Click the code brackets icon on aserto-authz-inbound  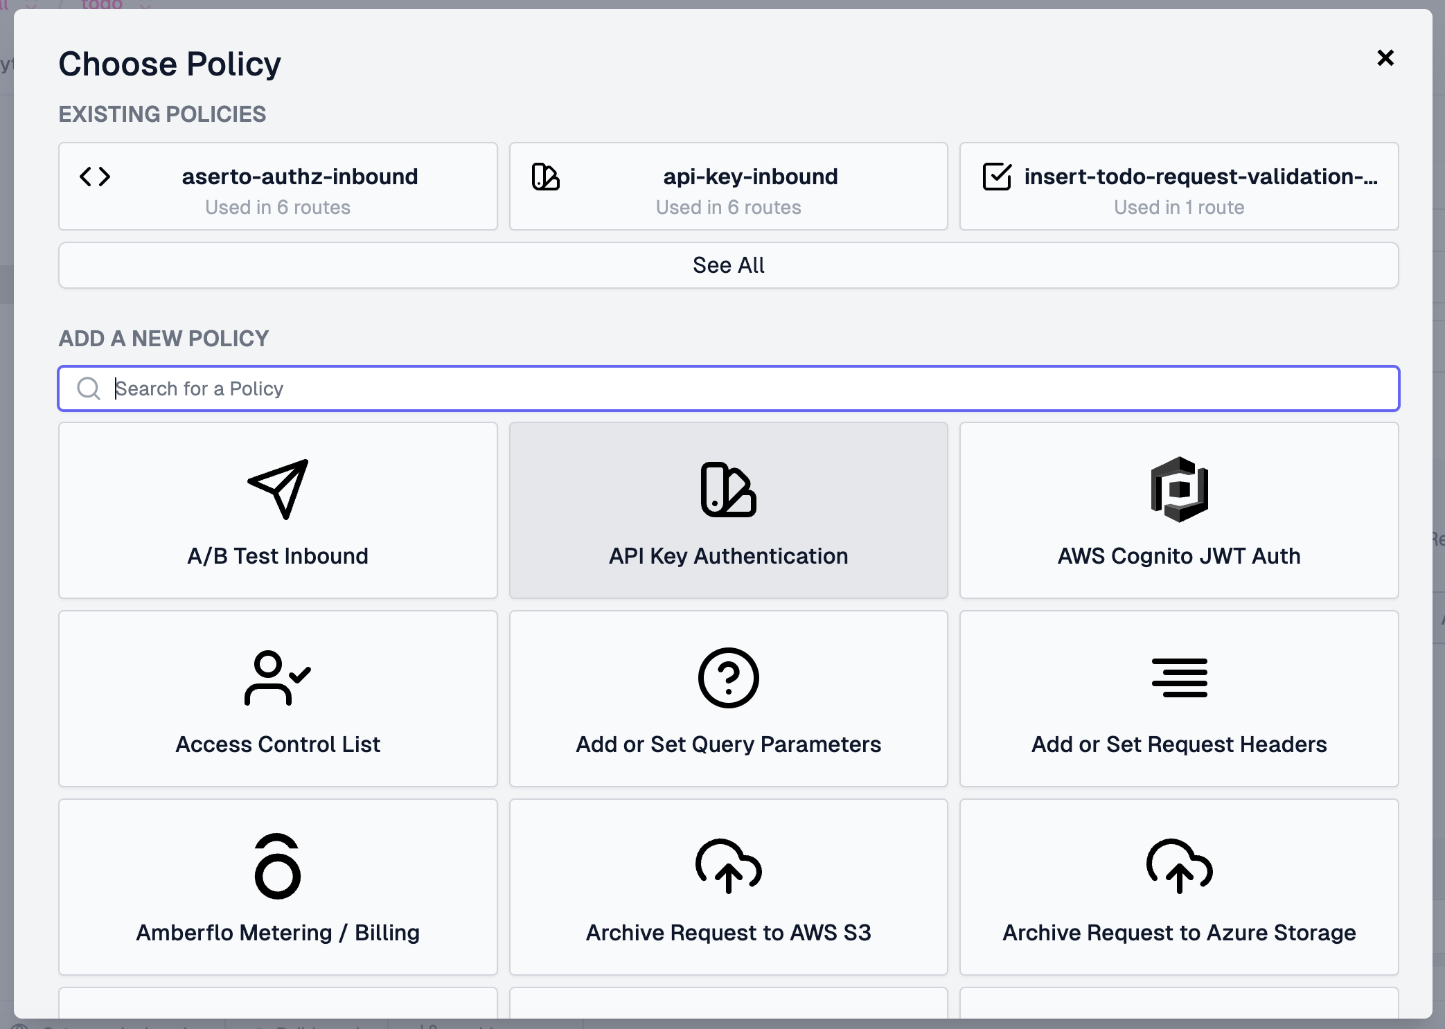click(95, 177)
